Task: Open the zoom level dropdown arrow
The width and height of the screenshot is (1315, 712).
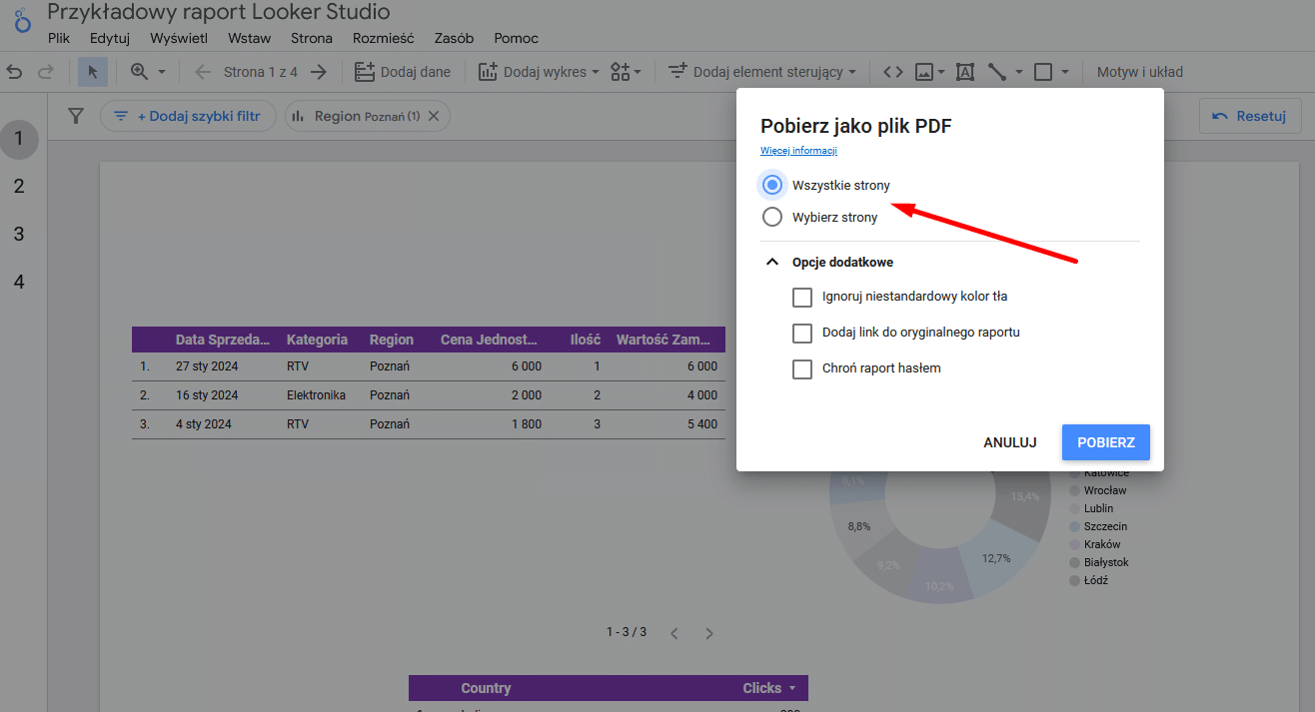Action: point(162,72)
